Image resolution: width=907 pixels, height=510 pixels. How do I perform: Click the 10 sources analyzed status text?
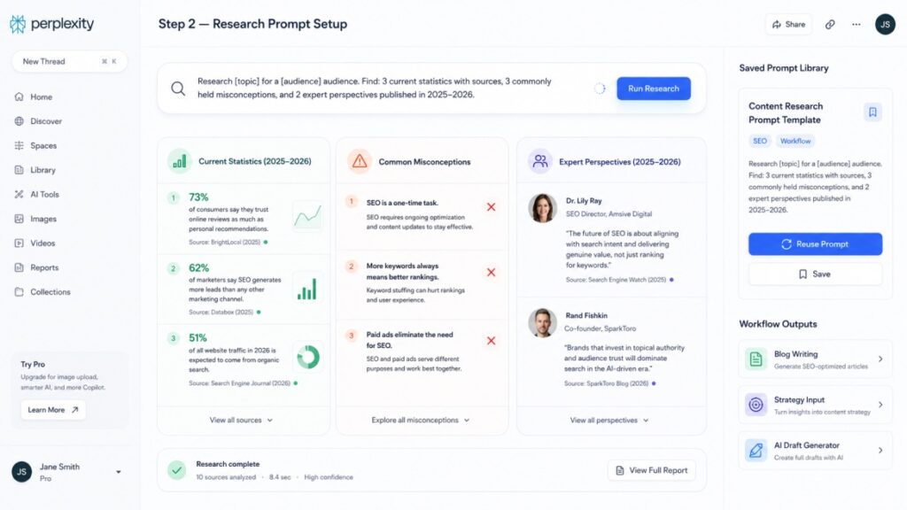226,477
